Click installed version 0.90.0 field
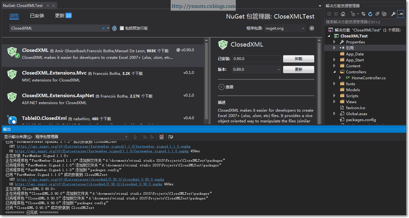The image size is (409, 218). (256, 59)
